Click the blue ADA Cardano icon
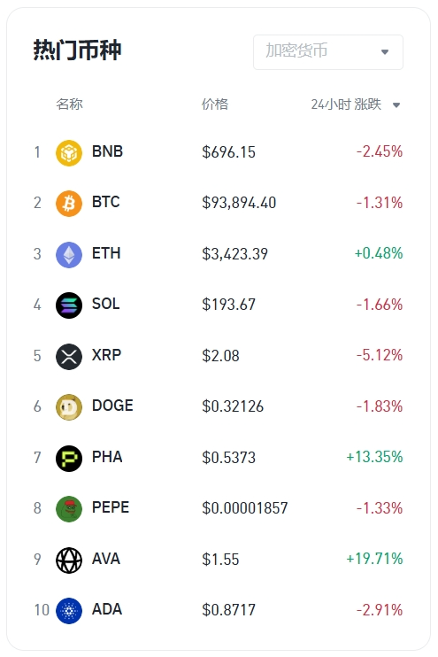Viewport: 438px width, 657px height. [69, 611]
